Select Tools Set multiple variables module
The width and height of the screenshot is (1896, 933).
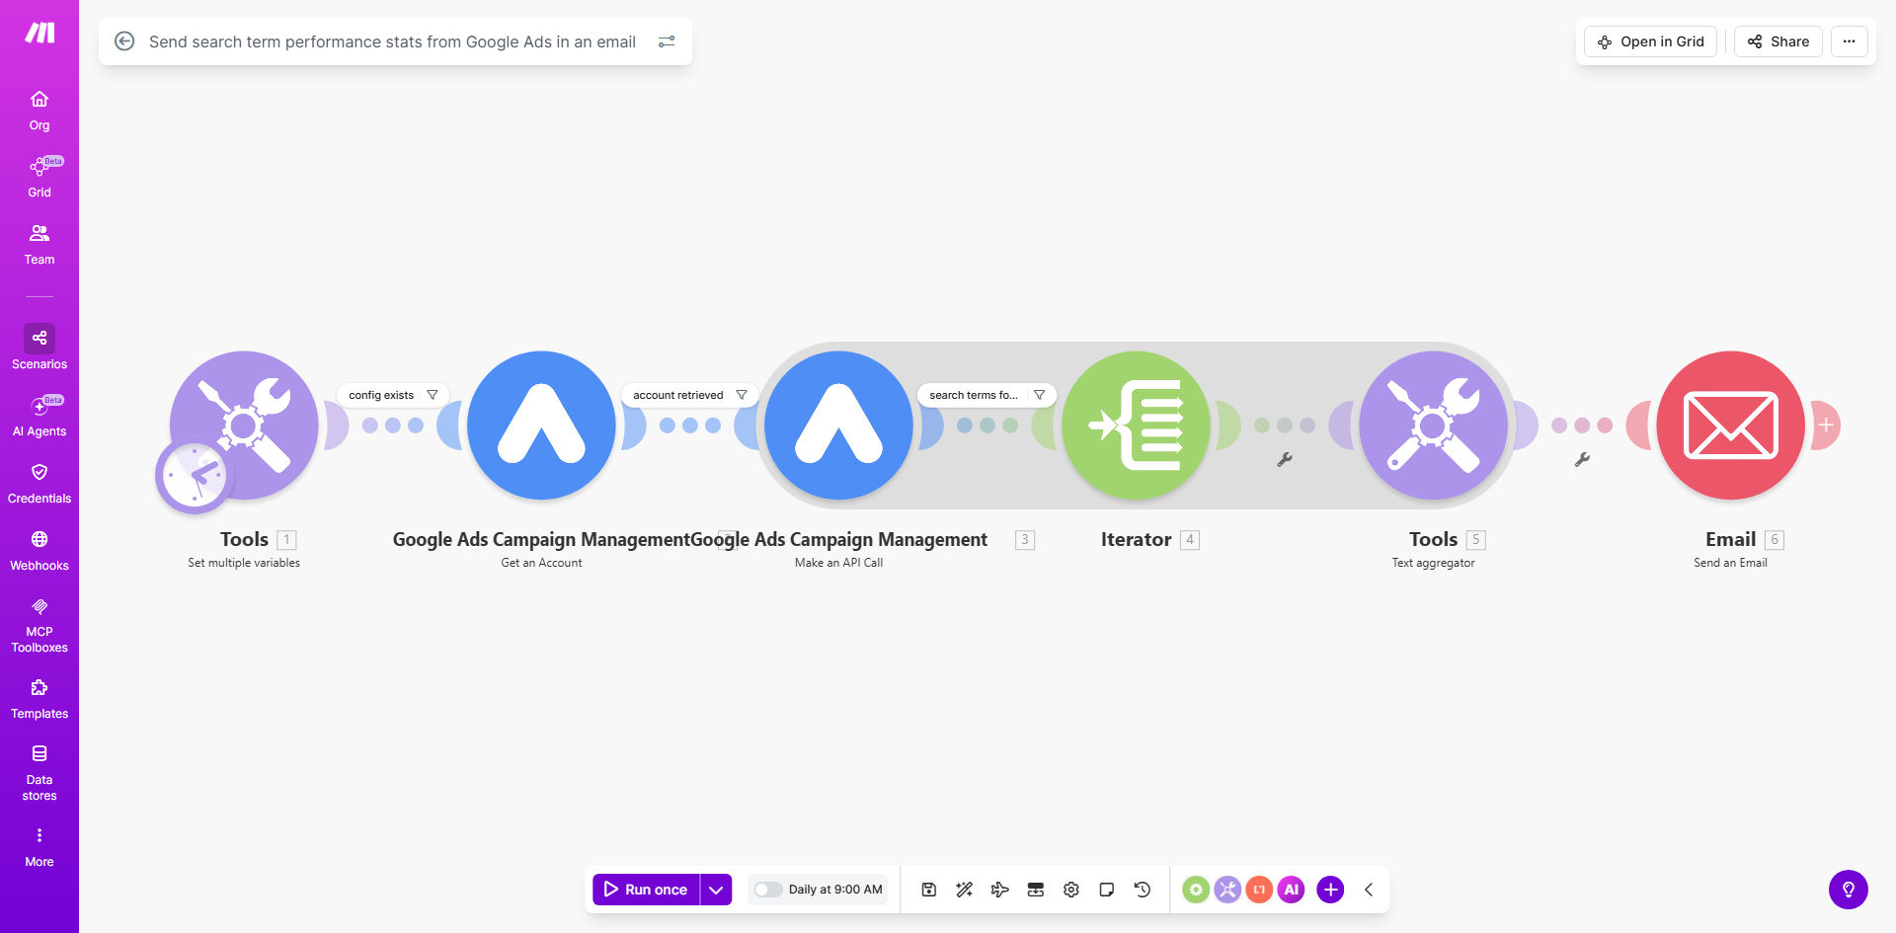[x=244, y=425]
